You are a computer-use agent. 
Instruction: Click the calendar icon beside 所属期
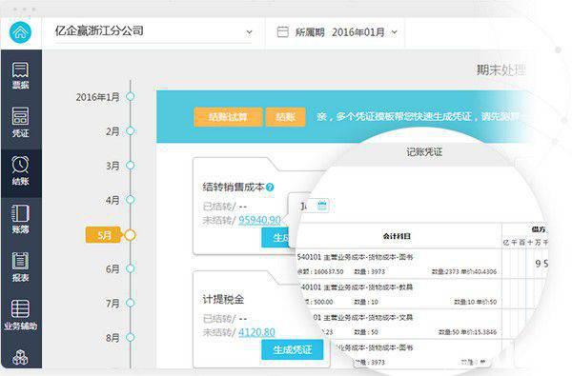[x=283, y=32]
